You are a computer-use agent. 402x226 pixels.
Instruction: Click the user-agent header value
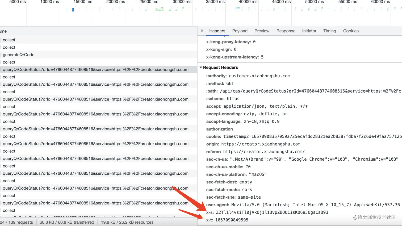(316, 205)
